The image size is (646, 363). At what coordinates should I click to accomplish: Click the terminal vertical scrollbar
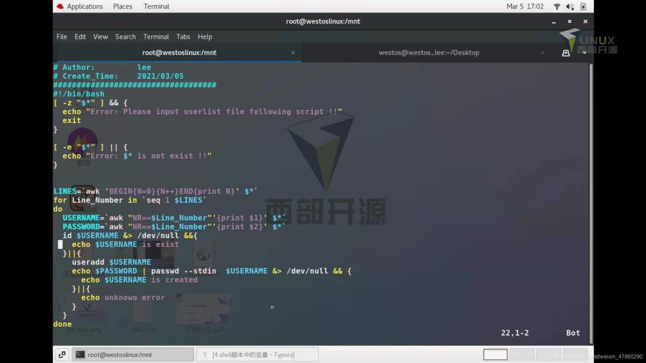click(x=591, y=203)
